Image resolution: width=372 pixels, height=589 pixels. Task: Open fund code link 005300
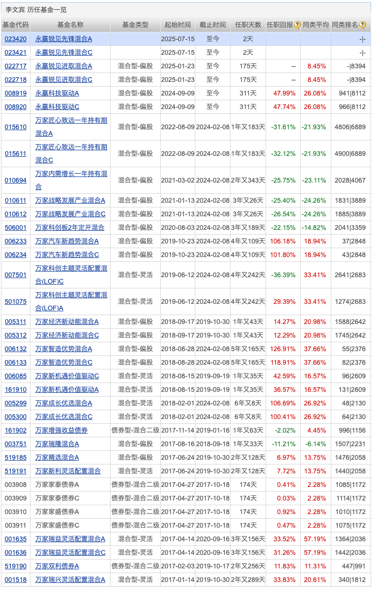(15, 417)
